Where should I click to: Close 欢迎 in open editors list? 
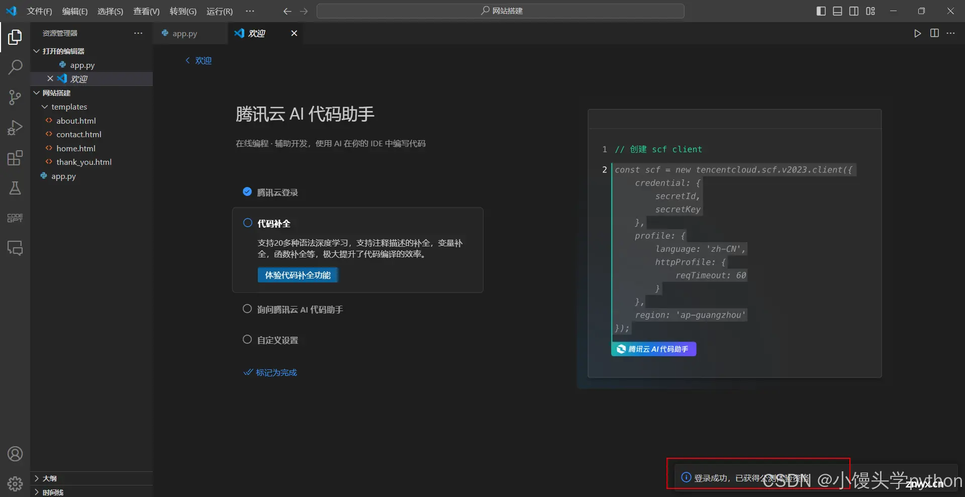[x=50, y=78]
